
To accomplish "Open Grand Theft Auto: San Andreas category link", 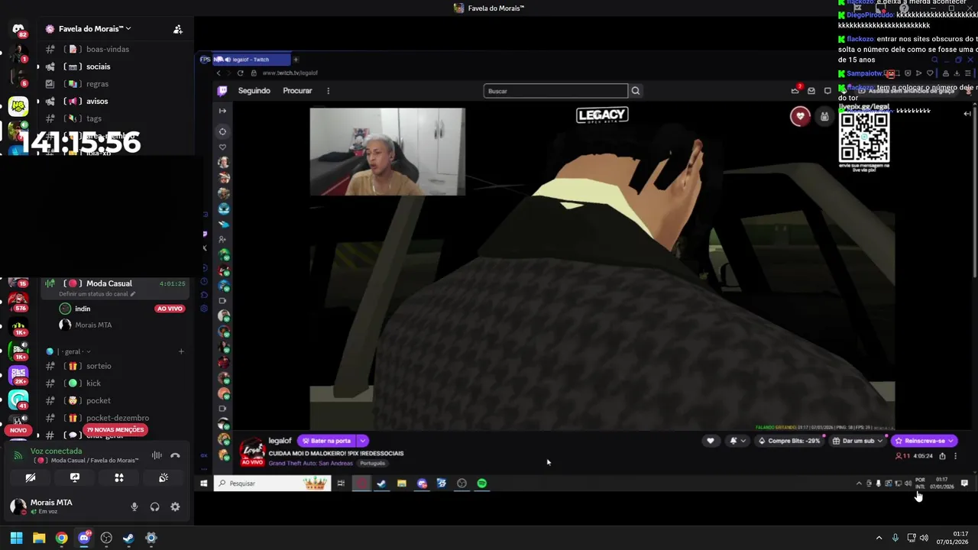I will pos(310,464).
